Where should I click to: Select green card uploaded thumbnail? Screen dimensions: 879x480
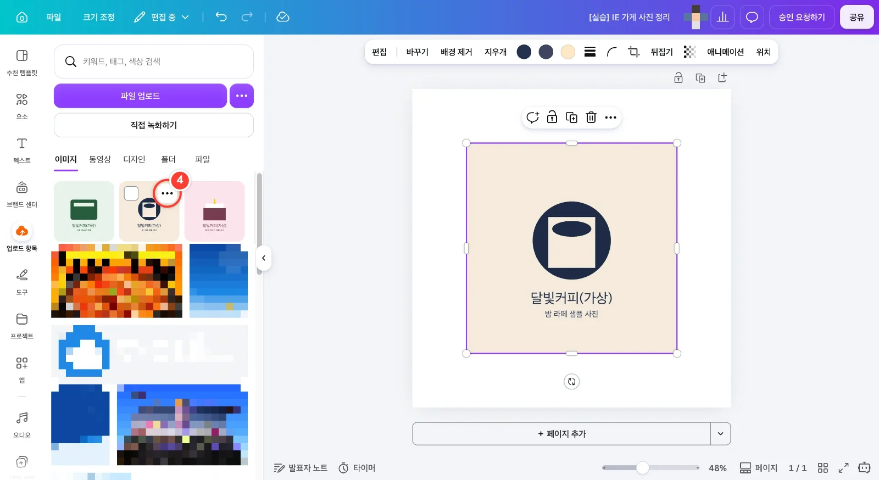click(x=84, y=211)
